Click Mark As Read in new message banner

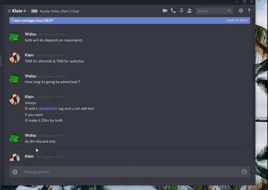(x=237, y=20)
